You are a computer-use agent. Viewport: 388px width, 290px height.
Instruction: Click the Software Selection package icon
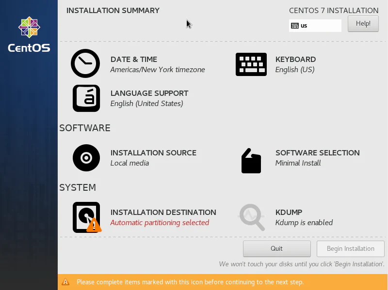251,161
